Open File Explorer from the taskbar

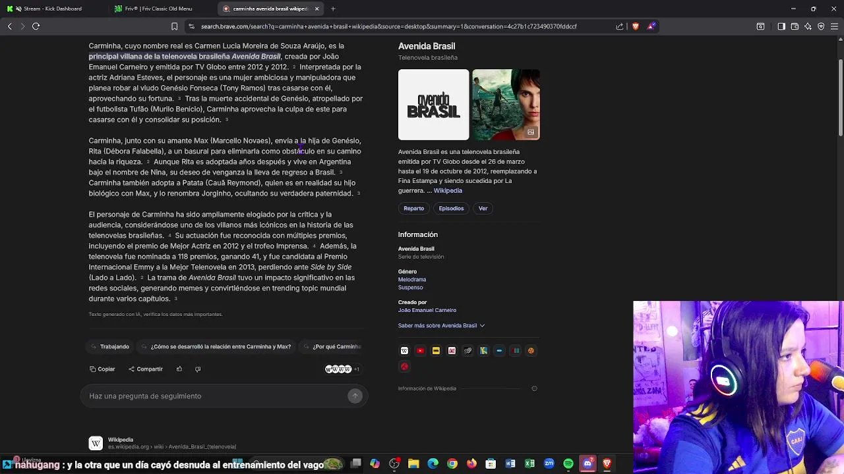point(413,464)
